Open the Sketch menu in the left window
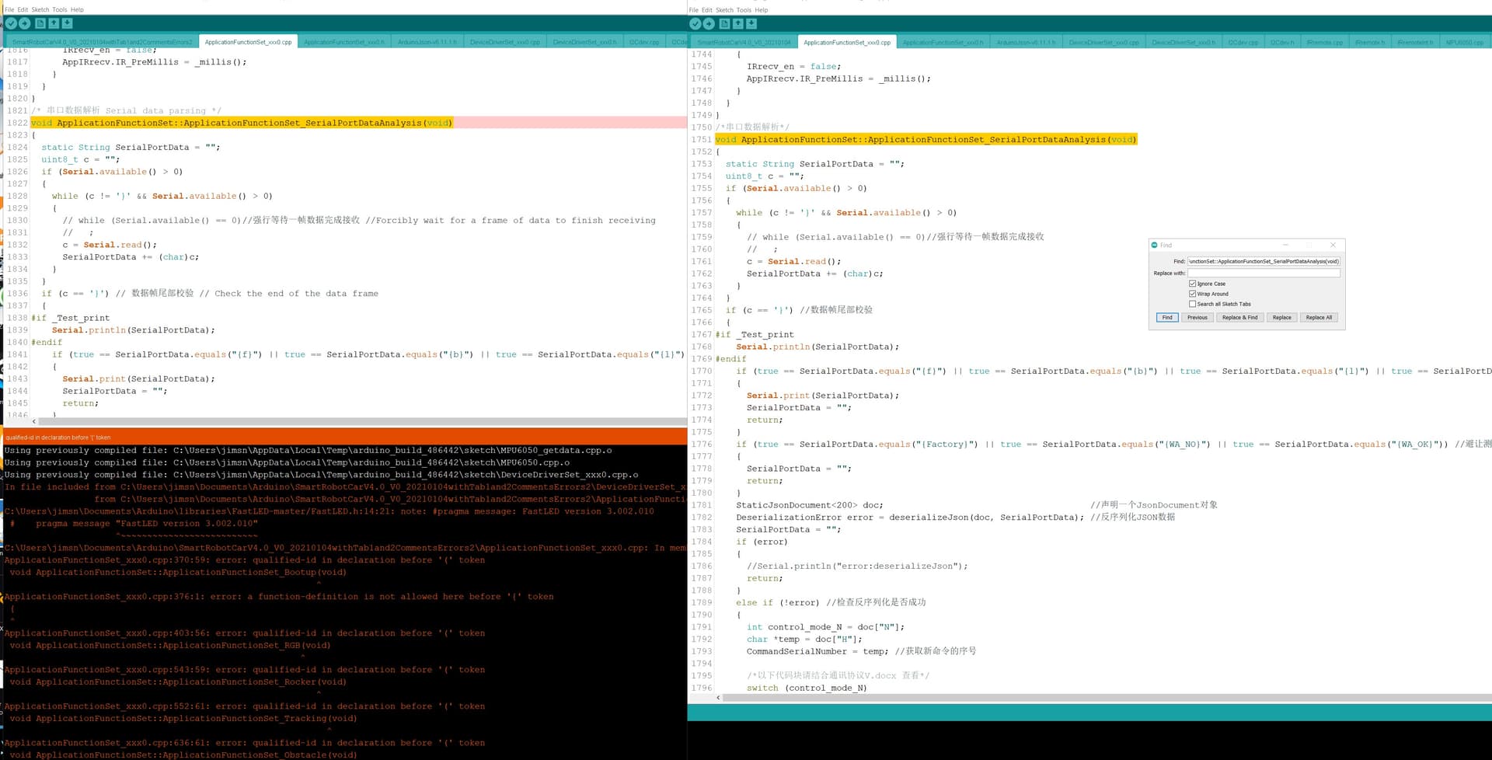This screenshot has width=1492, height=760. 40,10
